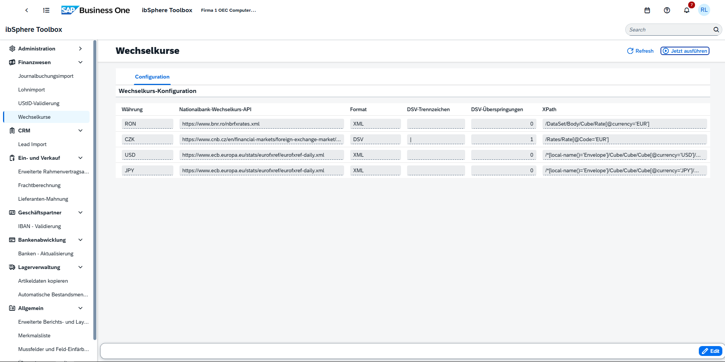Screen dimensions: 725x362
Task: Toggle the navigation menu list icon
Action: [46, 10]
